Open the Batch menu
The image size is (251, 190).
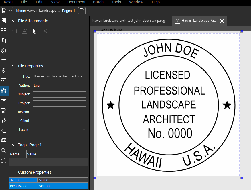tap(98, 2)
